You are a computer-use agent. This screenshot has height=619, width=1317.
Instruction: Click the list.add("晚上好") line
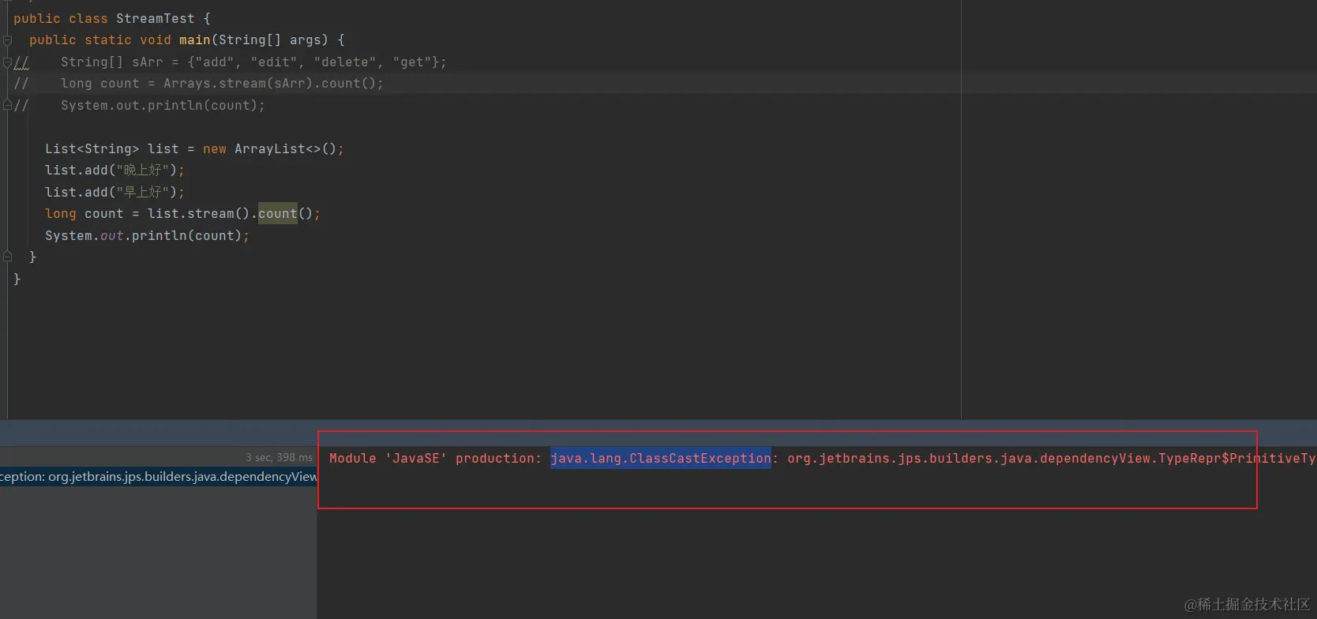pyautogui.click(x=114, y=170)
